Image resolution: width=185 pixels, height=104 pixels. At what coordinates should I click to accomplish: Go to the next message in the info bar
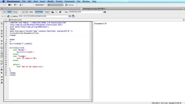click(x=7, y=20)
